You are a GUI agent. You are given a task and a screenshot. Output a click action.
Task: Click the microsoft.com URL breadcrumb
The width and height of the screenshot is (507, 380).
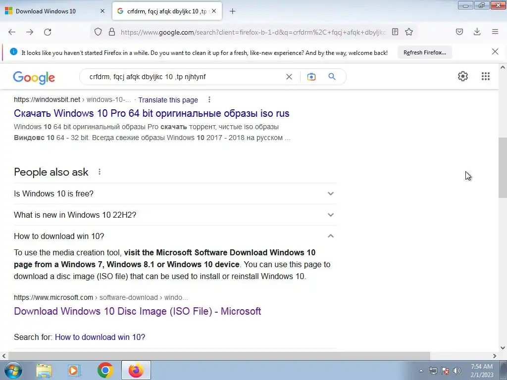101,297
